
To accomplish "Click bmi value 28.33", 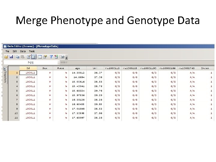I will (x=98, y=82).
